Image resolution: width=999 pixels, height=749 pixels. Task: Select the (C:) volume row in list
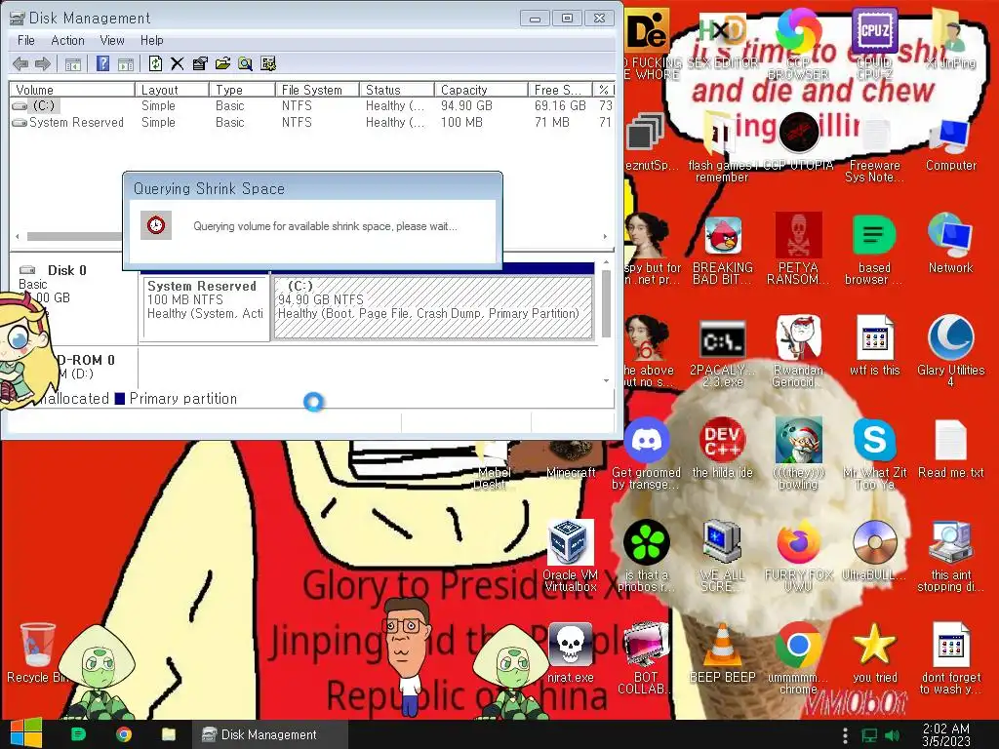tap(312, 105)
